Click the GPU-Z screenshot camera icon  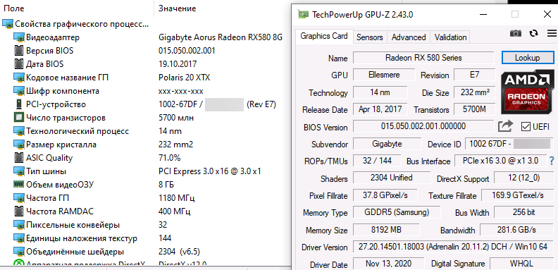(515, 33)
